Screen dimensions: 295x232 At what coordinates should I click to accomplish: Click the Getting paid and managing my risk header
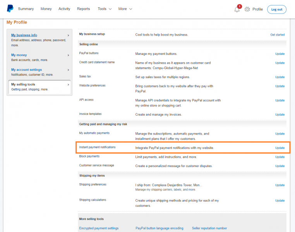(103, 124)
